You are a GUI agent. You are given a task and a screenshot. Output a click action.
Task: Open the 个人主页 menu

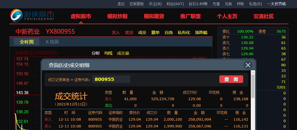pos(227,16)
